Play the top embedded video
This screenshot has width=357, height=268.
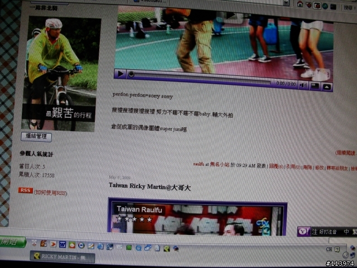coord(120,74)
